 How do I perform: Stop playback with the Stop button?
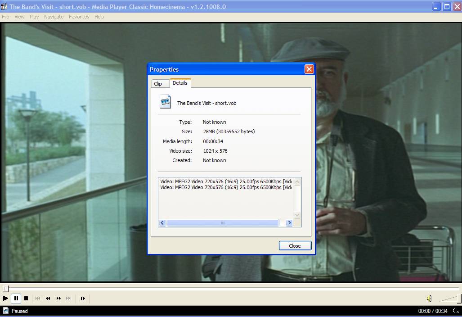[x=26, y=299]
